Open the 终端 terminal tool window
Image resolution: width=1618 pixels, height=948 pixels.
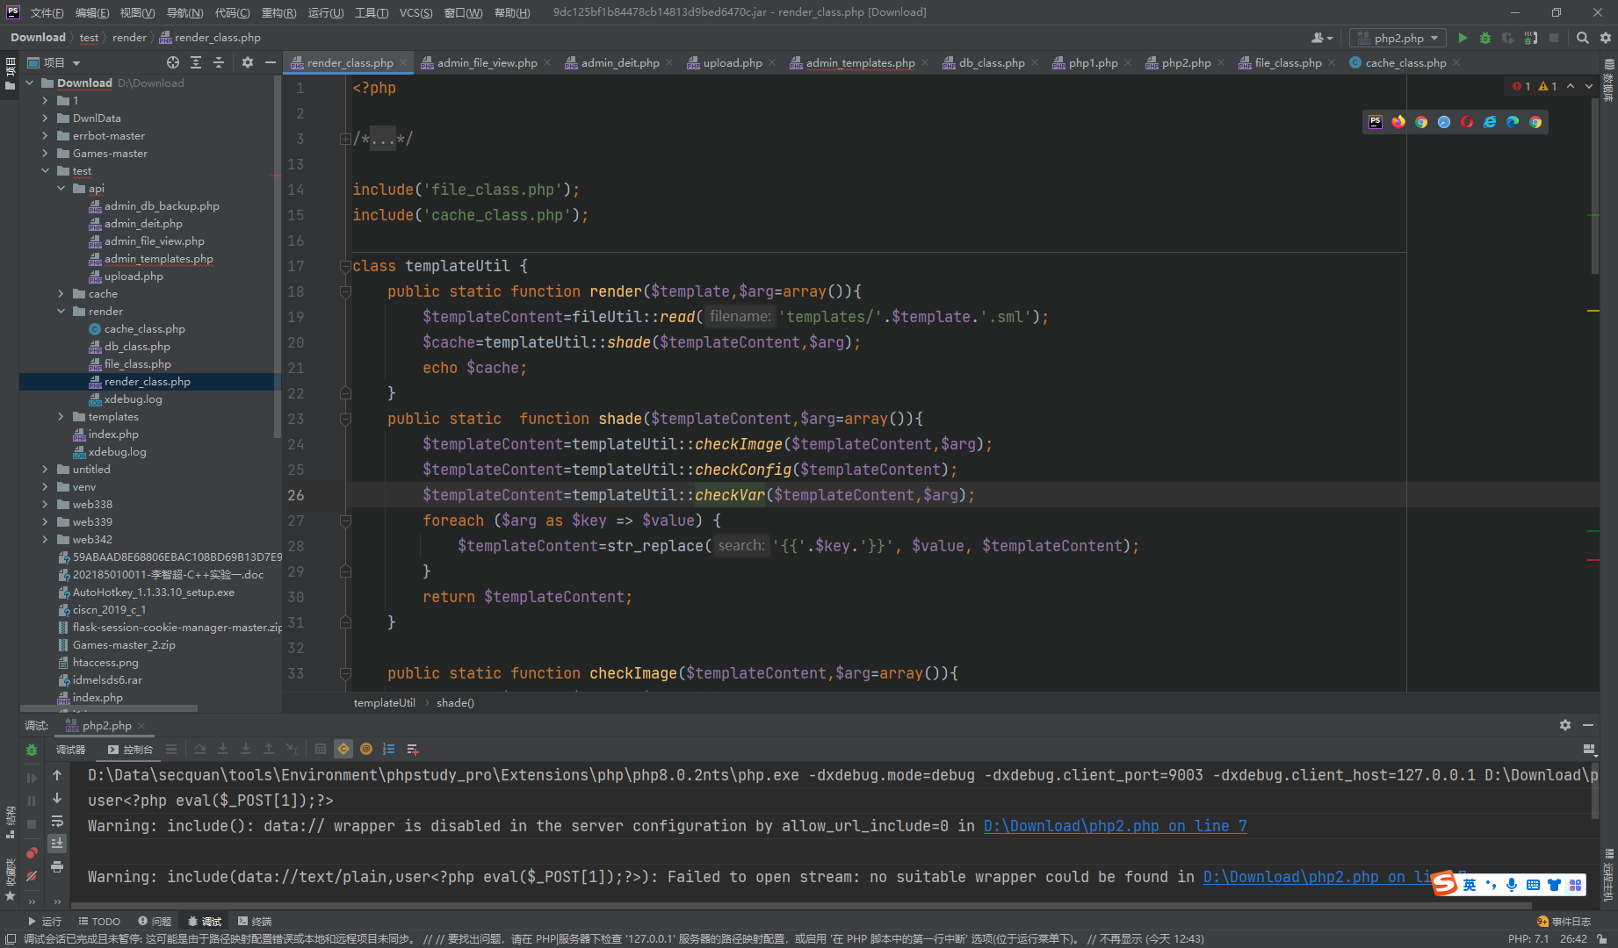(x=255, y=921)
